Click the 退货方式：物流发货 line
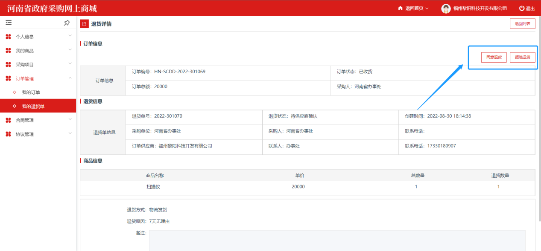Screen dimensions: 541x251 pos(147,210)
